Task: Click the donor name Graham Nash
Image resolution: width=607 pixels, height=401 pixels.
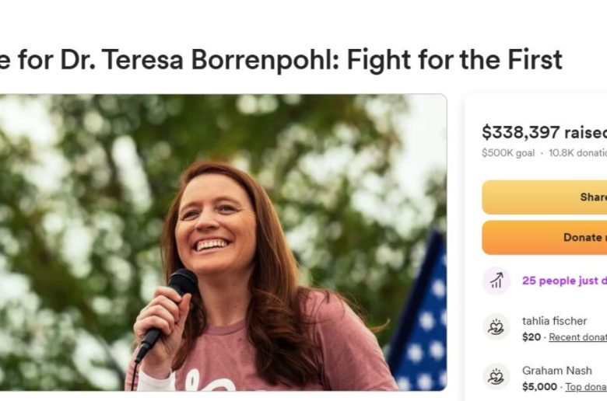Action: tap(557, 371)
